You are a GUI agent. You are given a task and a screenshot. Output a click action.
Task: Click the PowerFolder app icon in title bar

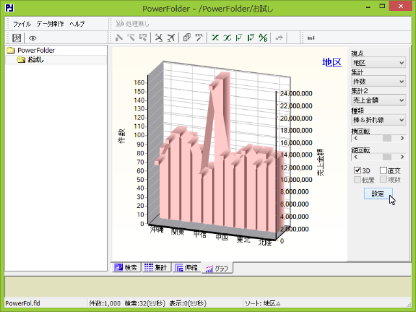click(x=10, y=8)
